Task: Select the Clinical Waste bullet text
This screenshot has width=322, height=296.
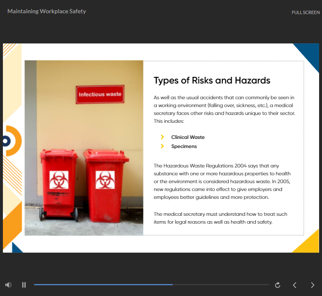Action: coord(188,137)
